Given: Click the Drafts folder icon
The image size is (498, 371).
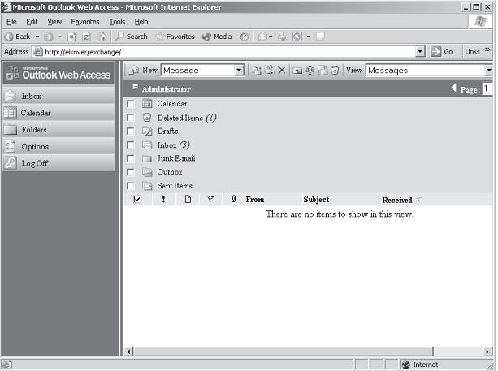Looking at the screenshot, I should pos(147,131).
